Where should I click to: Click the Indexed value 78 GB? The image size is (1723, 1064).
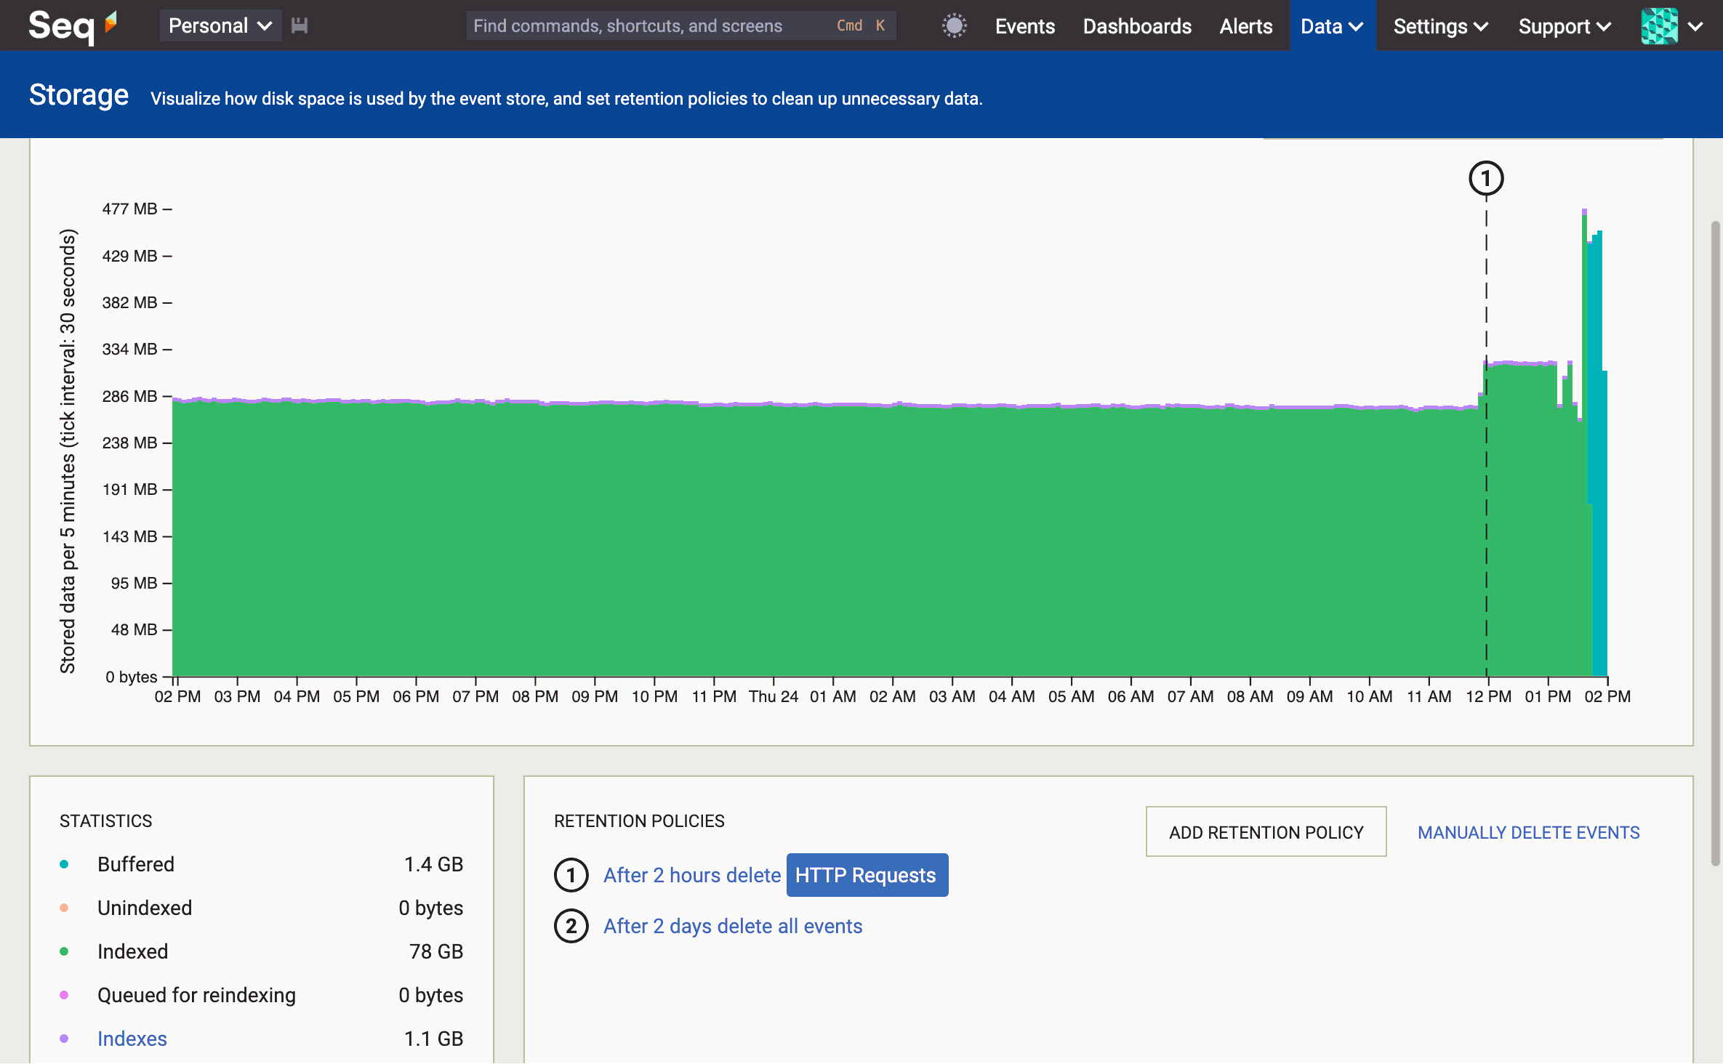[x=436, y=951]
